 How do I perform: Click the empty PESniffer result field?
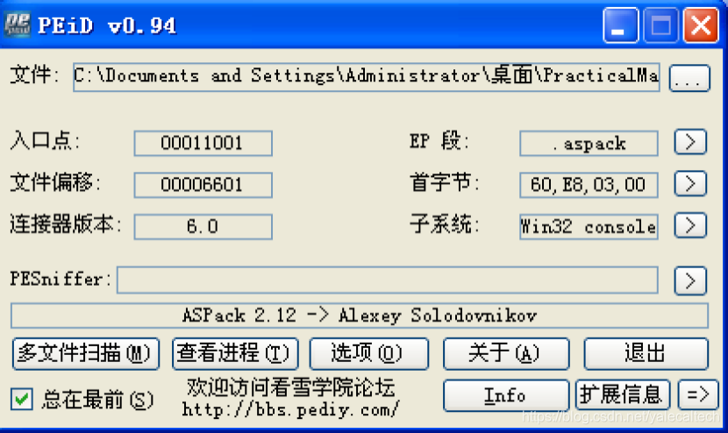tap(387, 280)
